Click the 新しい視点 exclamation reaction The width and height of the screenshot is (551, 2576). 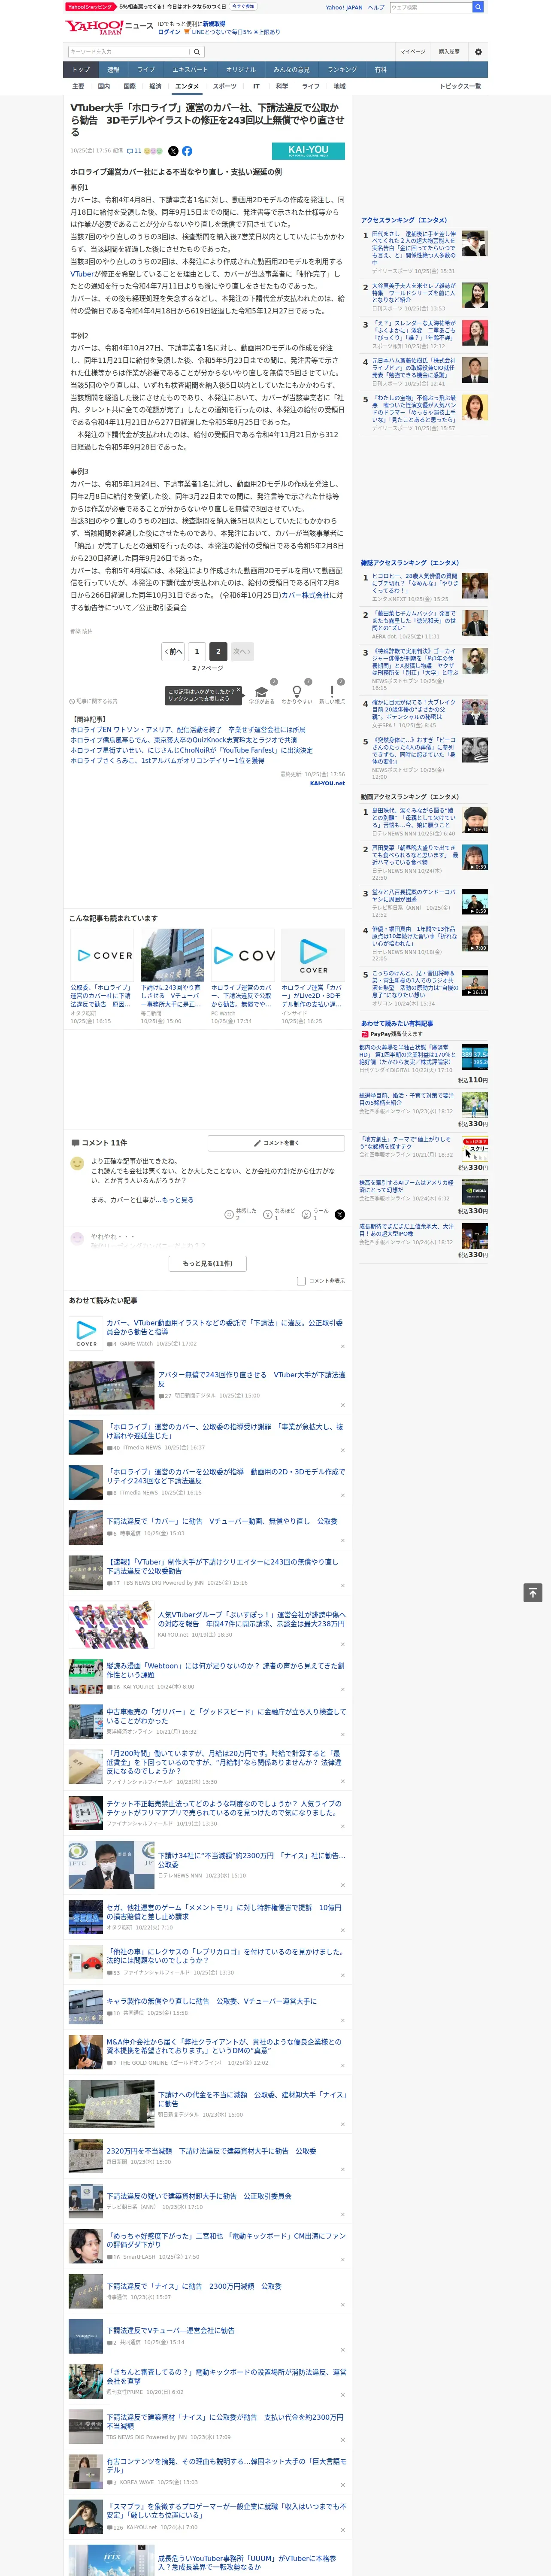pos(332,693)
